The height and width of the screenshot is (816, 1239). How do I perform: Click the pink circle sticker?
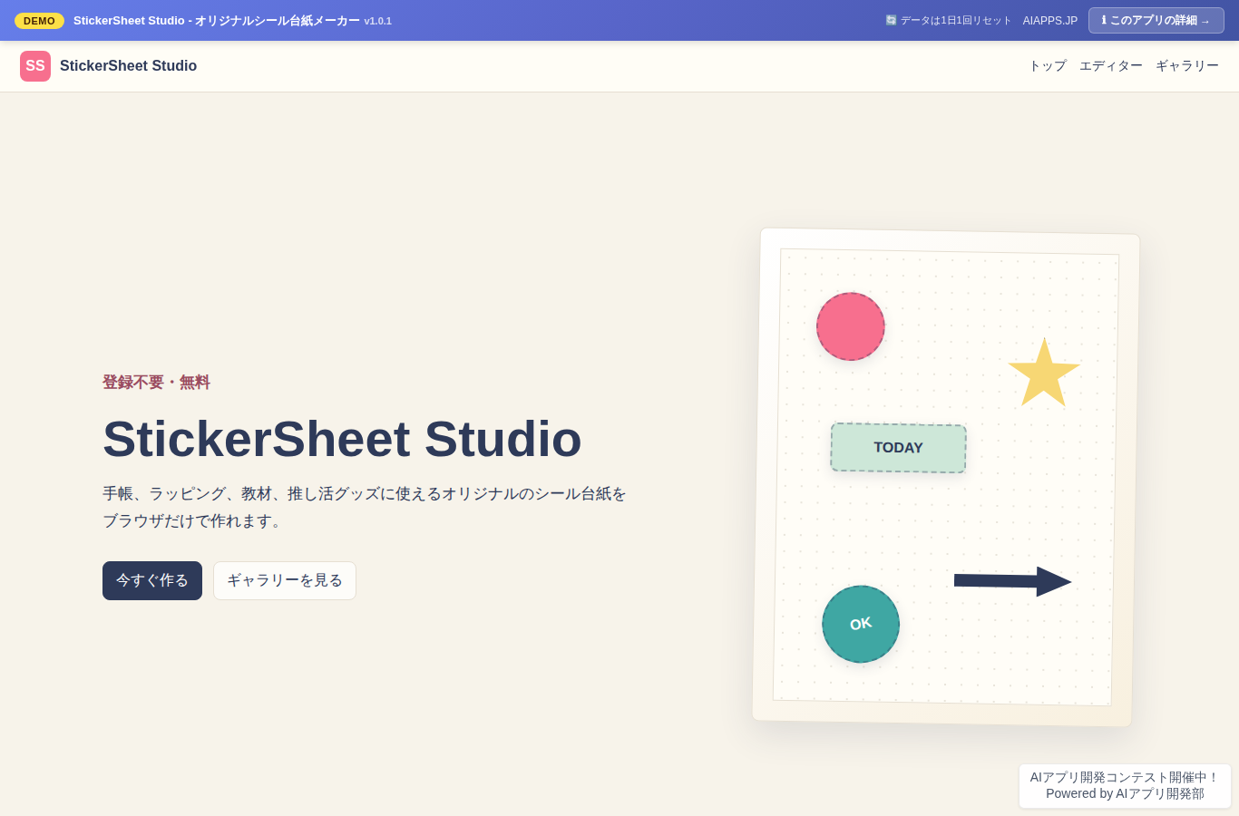851,326
